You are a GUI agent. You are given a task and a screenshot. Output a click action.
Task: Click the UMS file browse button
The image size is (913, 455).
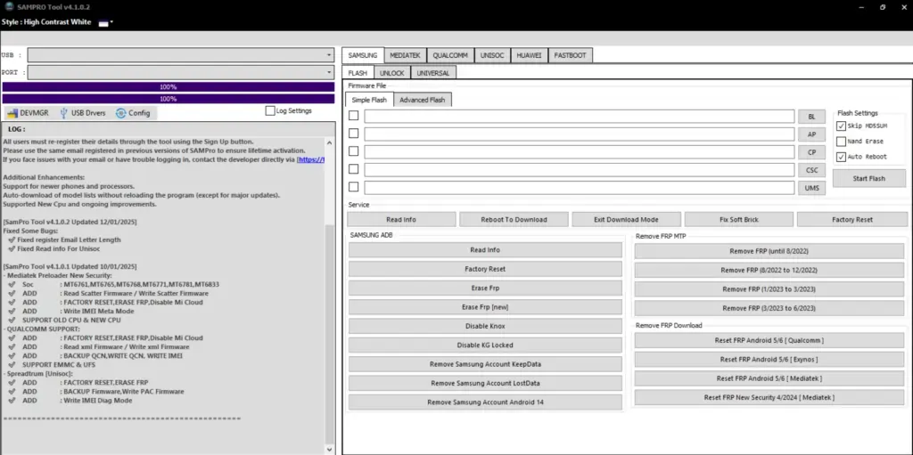(x=811, y=188)
